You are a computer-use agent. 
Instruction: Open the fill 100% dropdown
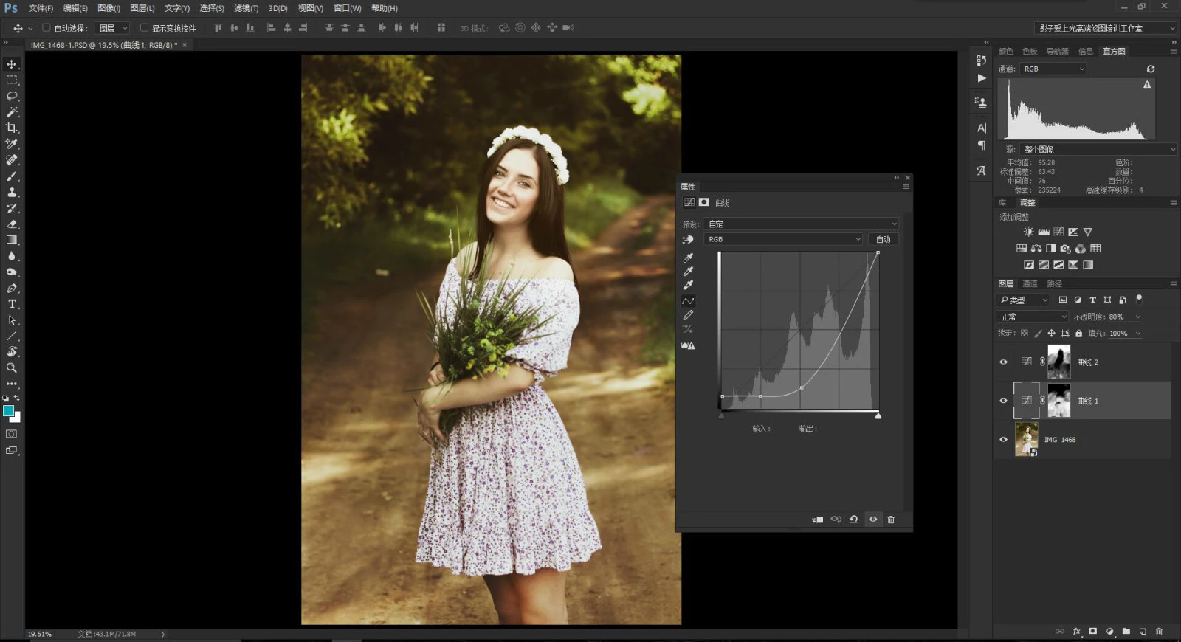(1137, 334)
